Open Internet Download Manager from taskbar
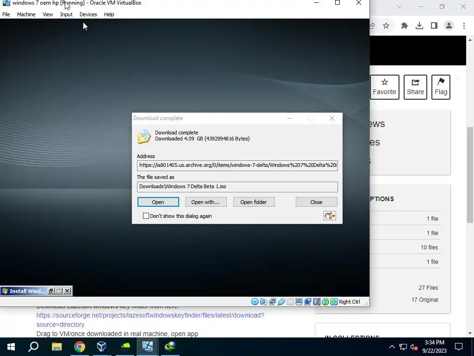Viewport: 474px width, 356px height. click(170, 347)
